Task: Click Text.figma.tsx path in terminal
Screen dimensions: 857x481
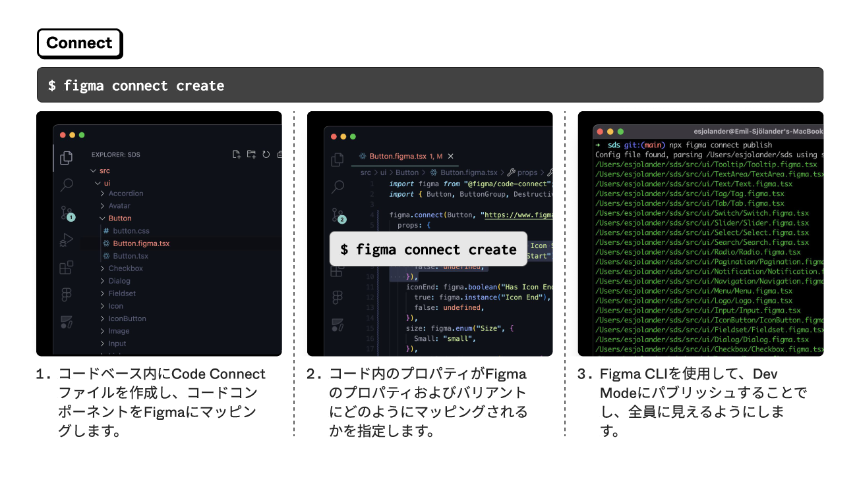Action: point(694,184)
